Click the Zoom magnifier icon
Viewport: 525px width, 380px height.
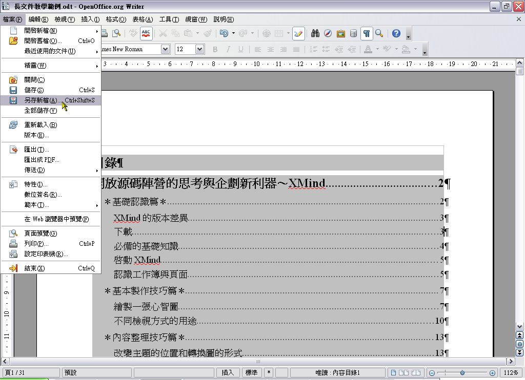click(379, 33)
